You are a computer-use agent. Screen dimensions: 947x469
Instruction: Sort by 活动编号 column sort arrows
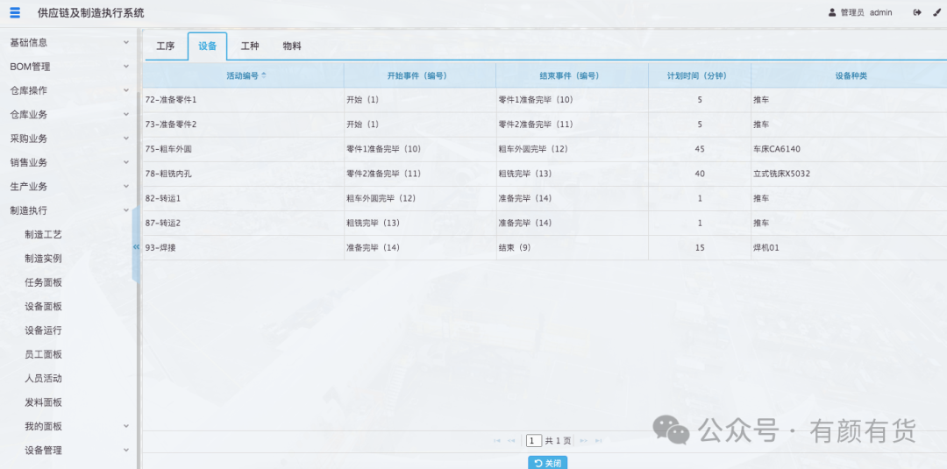[x=264, y=75]
